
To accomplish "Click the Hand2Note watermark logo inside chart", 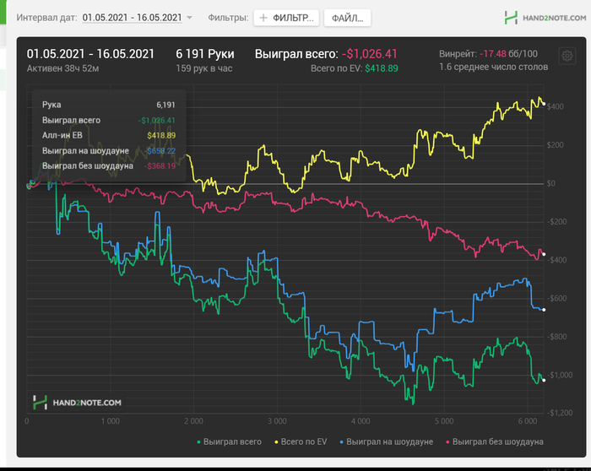I will (x=78, y=403).
